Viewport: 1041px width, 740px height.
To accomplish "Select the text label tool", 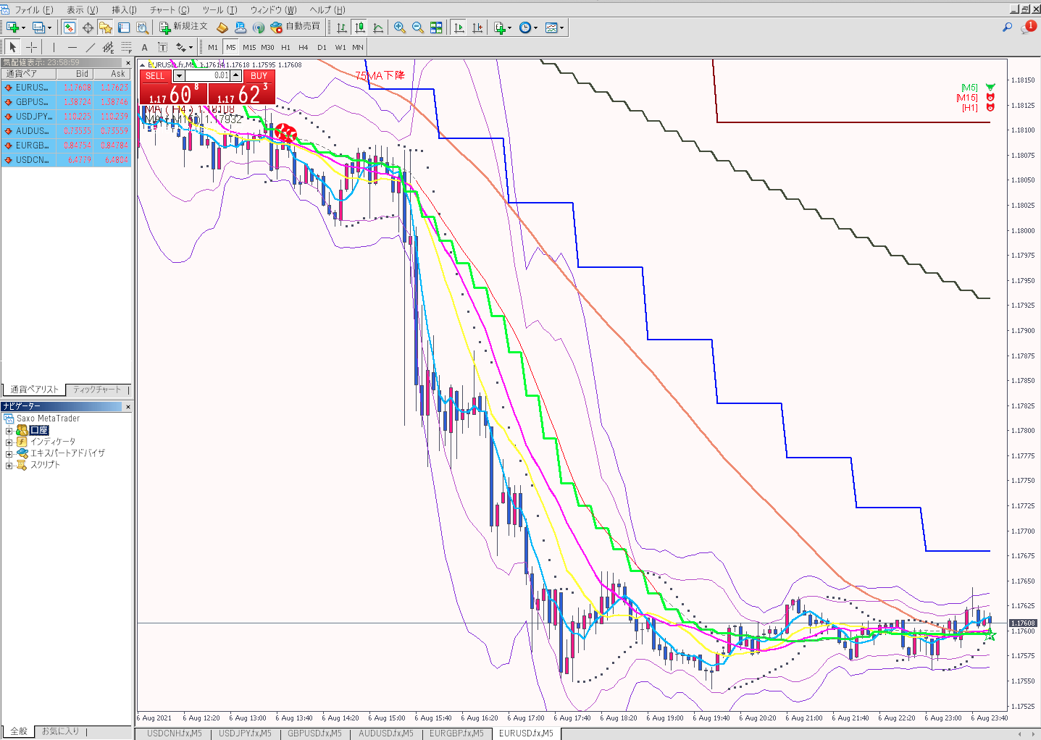I will [162, 47].
